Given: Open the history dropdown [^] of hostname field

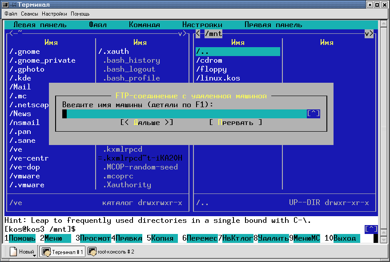Looking at the screenshot, I should point(313,114).
